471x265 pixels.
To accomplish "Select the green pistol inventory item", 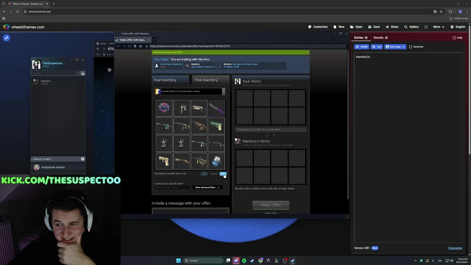I will 216,126.
